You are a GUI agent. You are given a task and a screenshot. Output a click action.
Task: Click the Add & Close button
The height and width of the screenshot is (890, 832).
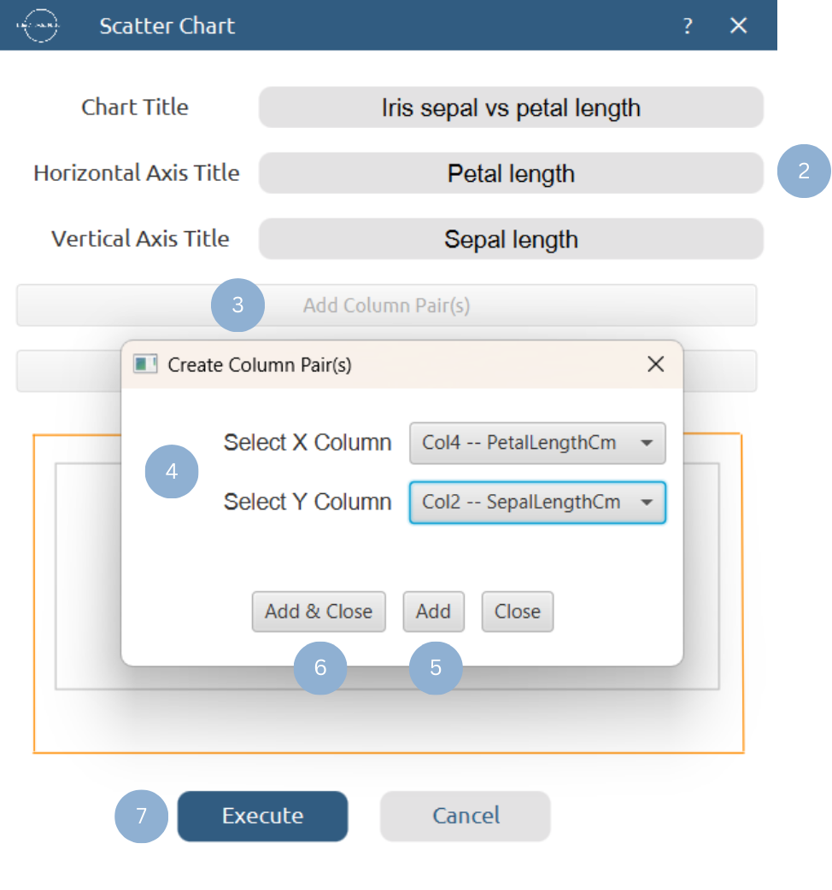tap(318, 611)
